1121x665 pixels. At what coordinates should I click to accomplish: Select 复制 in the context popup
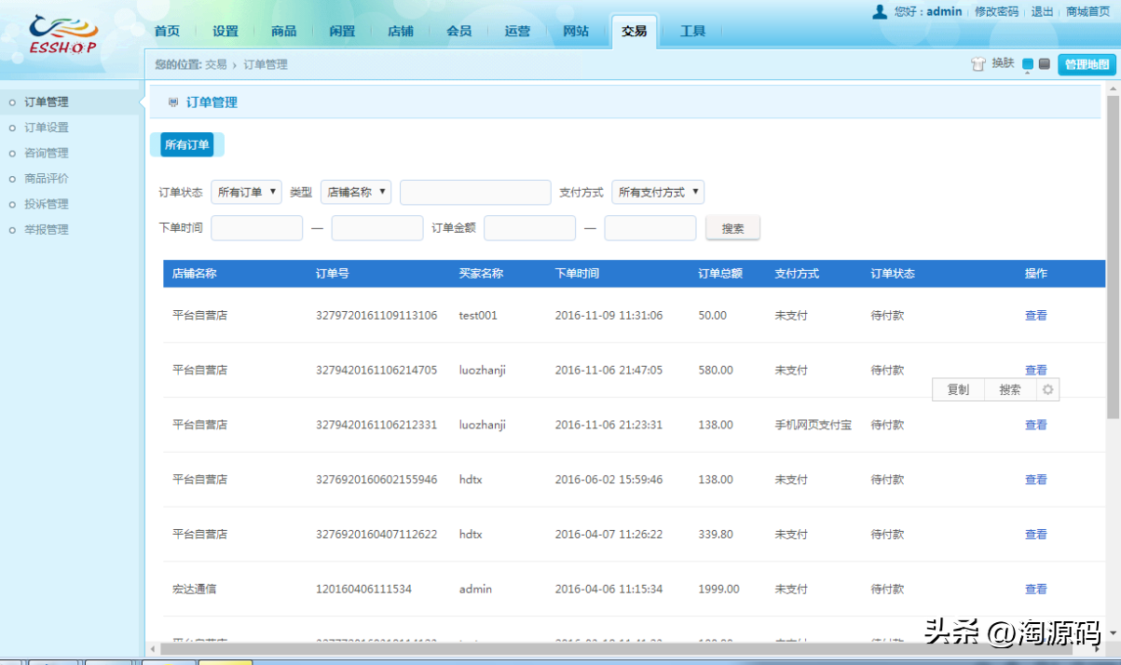tap(957, 389)
